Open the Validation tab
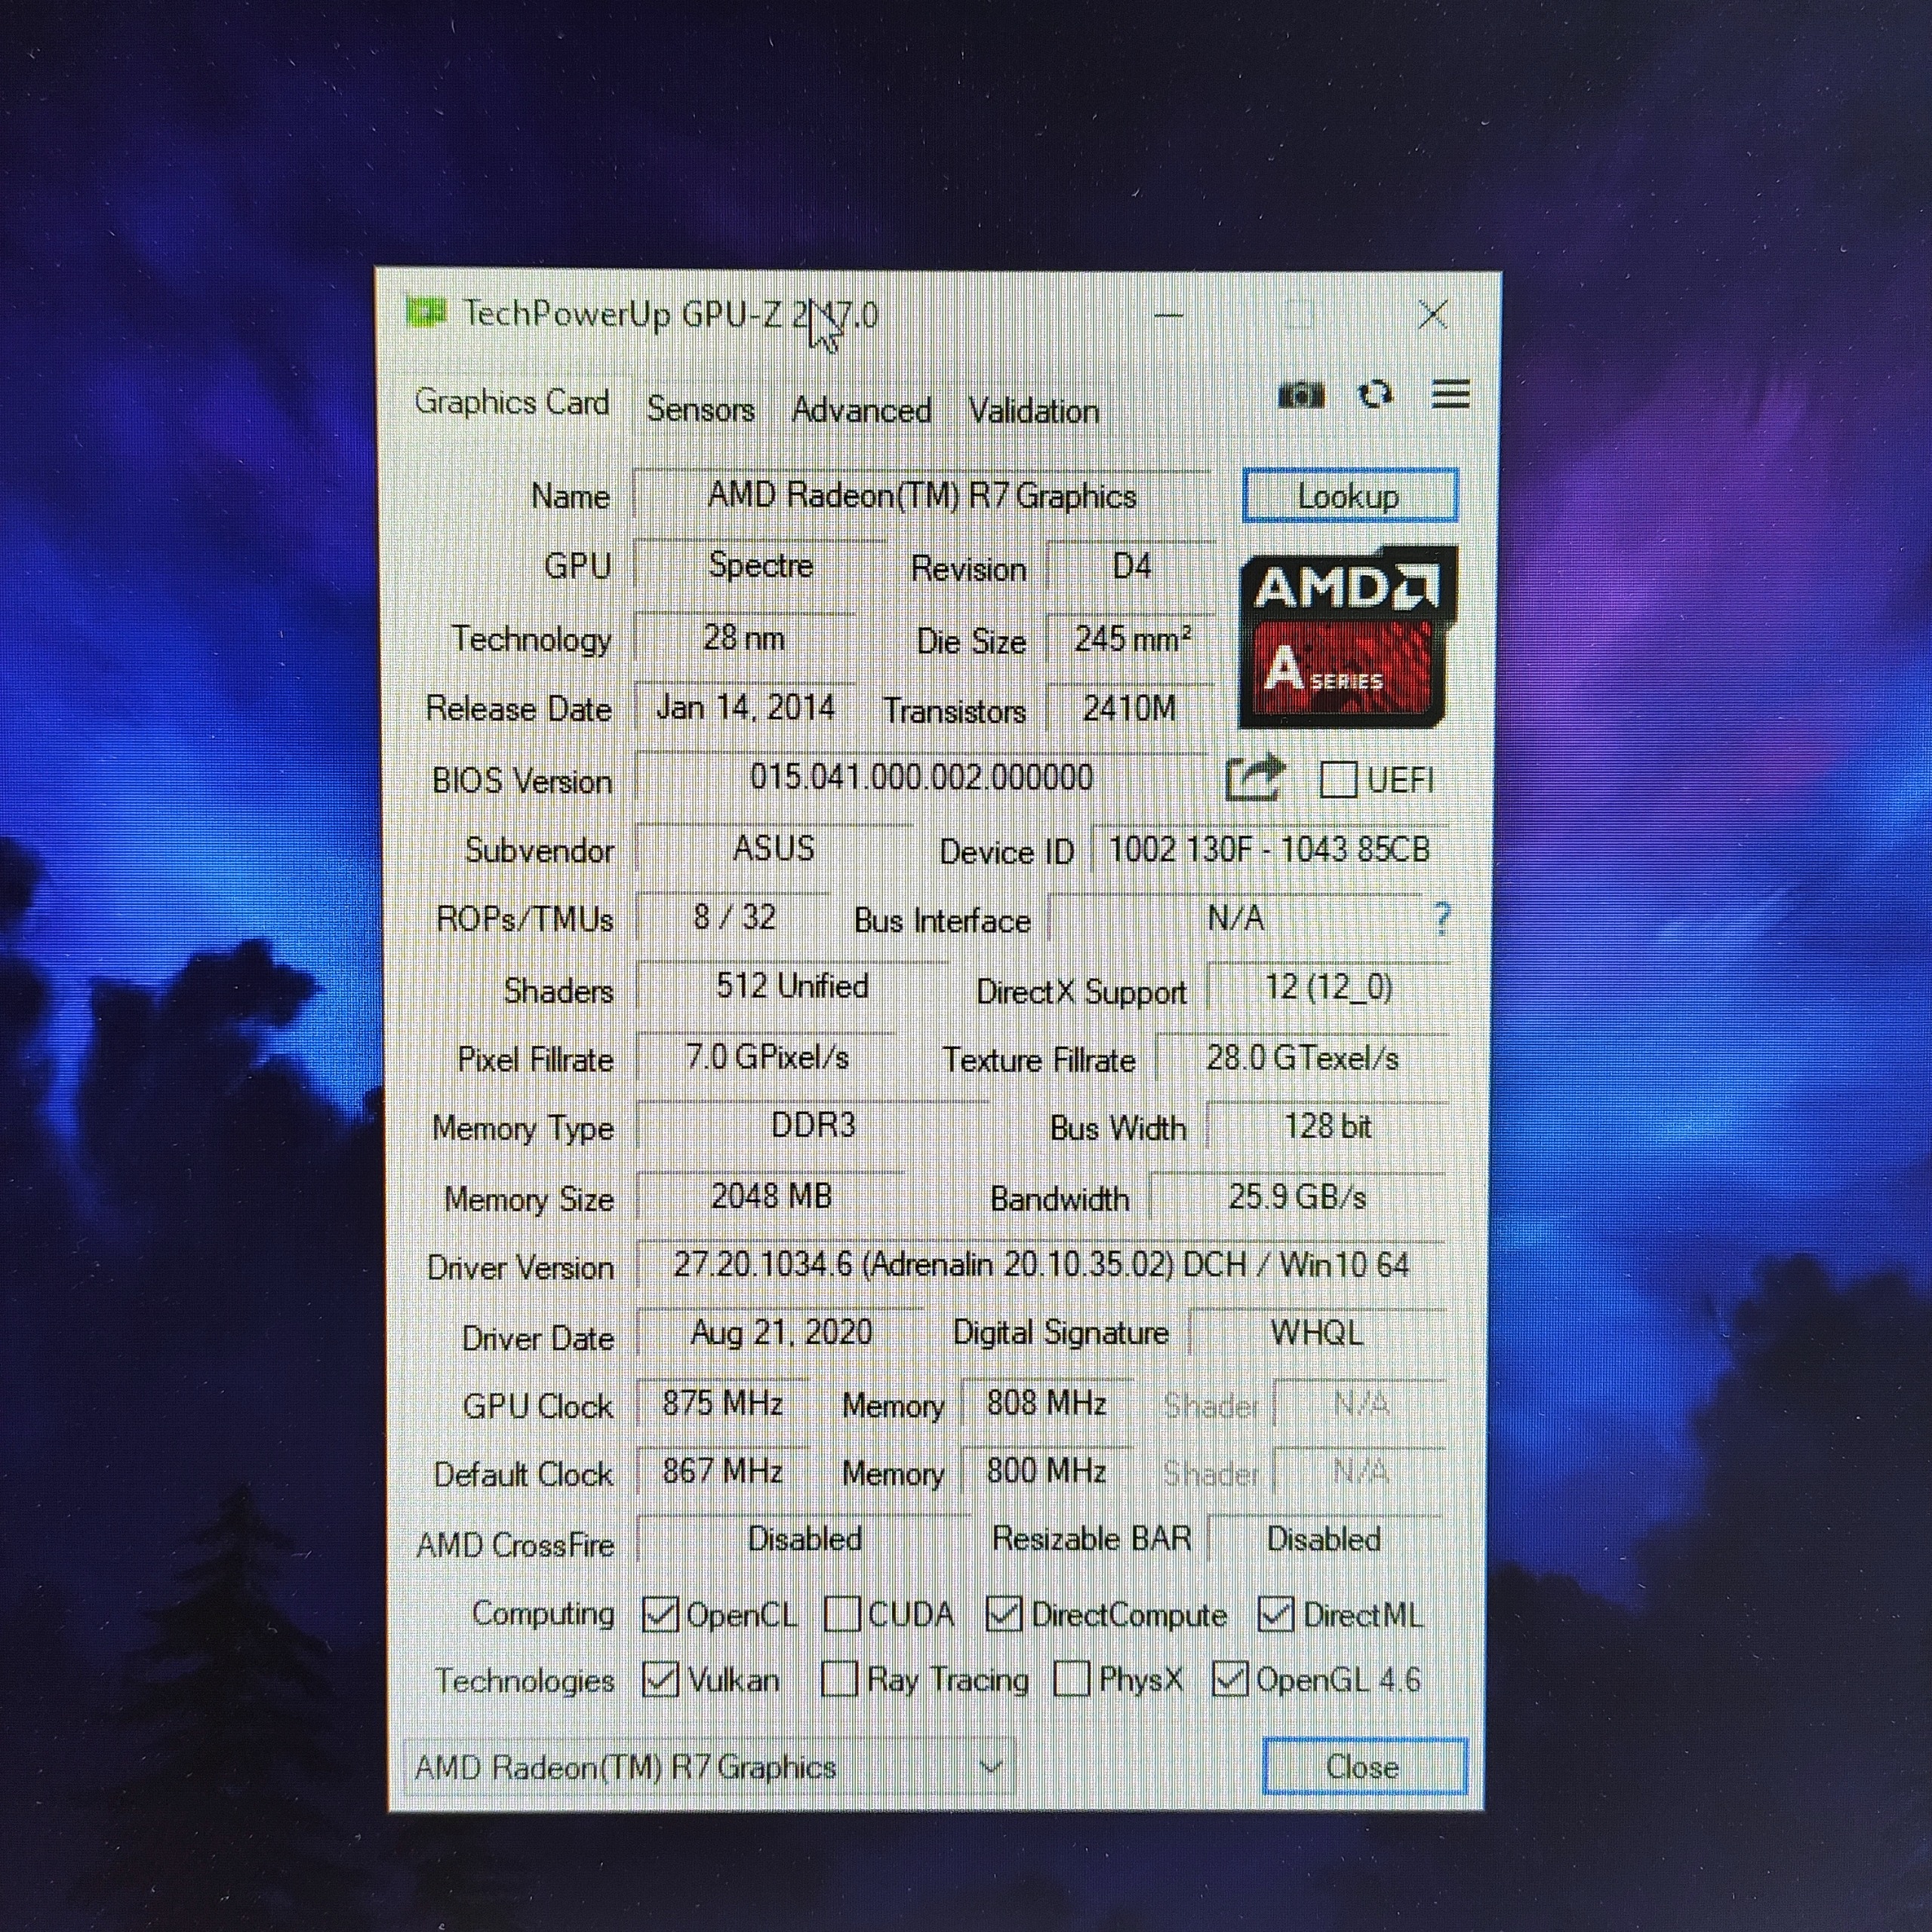This screenshot has height=1932, width=1932. [x=1033, y=411]
